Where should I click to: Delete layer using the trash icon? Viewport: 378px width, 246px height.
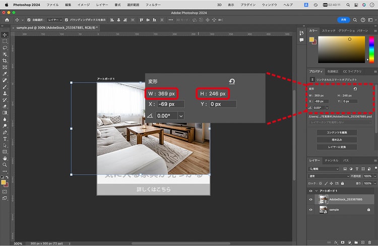[x=369, y=242]
